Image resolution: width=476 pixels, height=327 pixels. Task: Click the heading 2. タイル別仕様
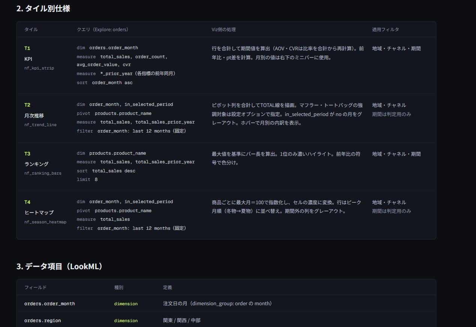[x=43, y=8]
